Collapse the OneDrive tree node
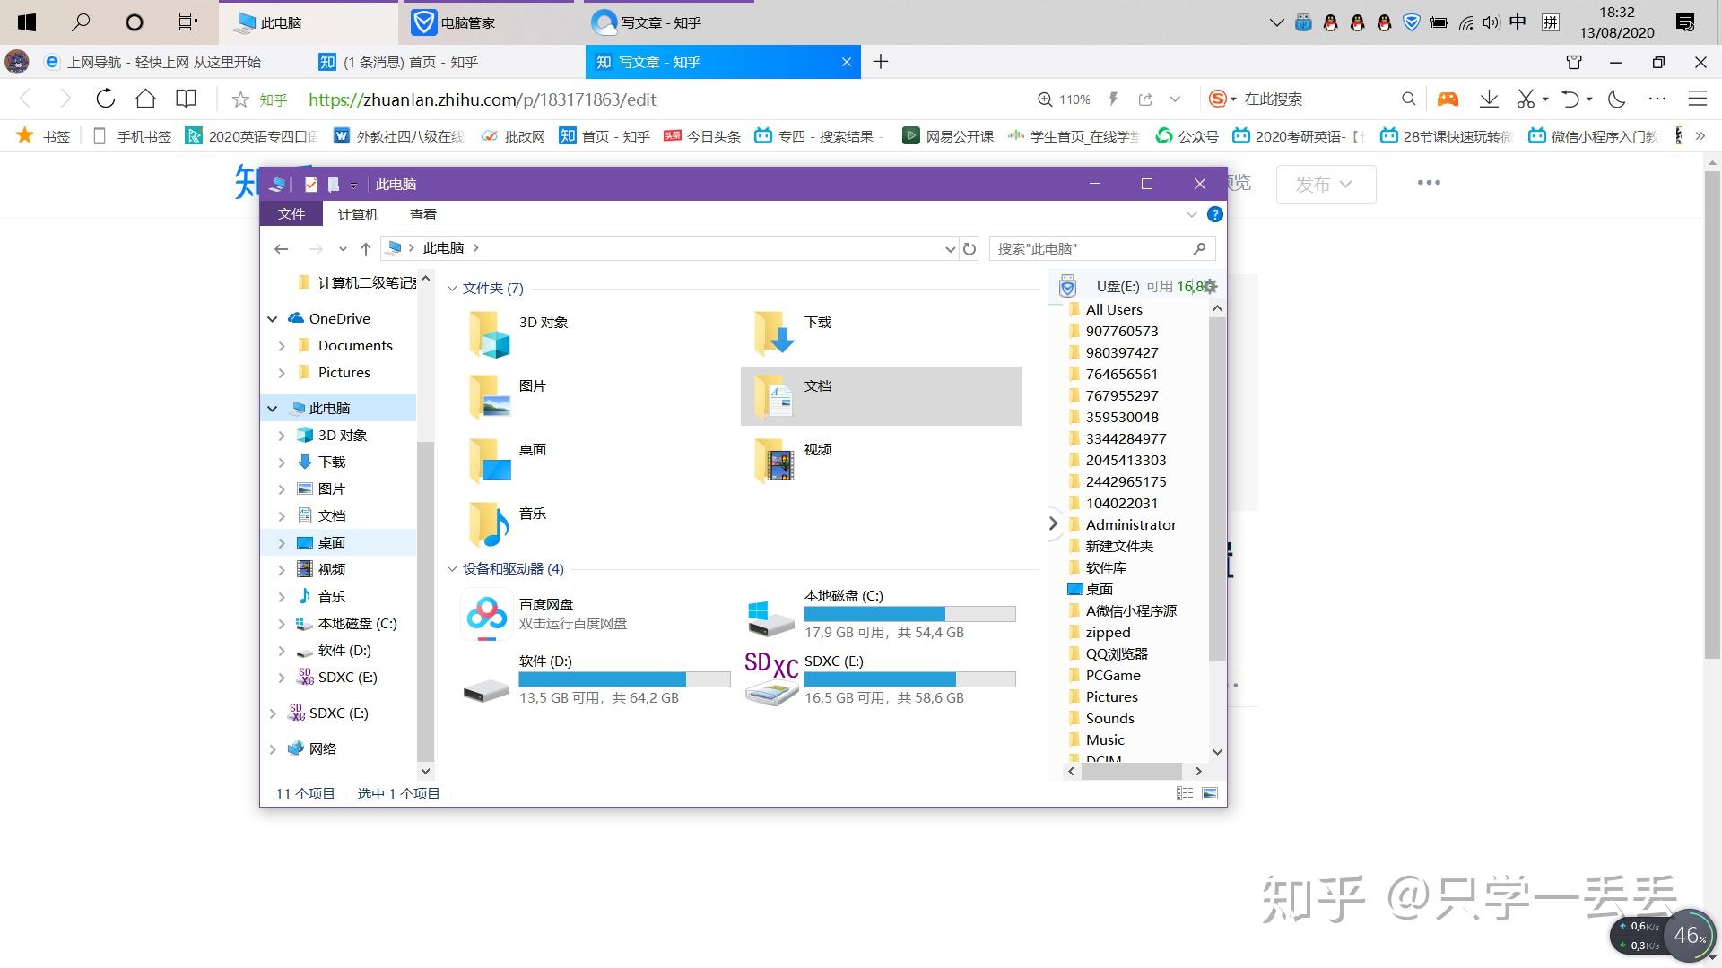The width and height of the screenshot is (1722, 968). (x=273, y=319)
